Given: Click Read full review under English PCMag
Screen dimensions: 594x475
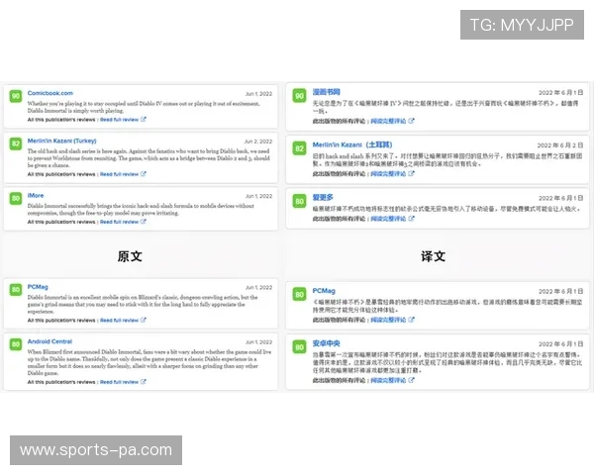Looking at the screenshot, I should [119, 321].
